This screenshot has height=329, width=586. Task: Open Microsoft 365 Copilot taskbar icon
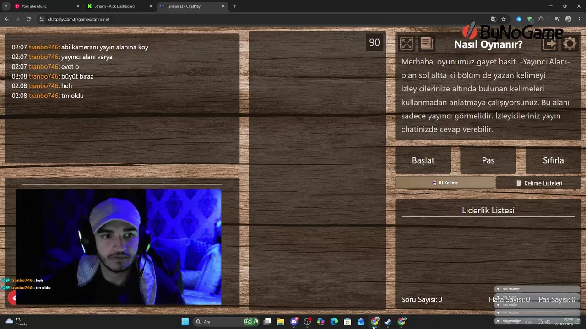pos(320,322)
